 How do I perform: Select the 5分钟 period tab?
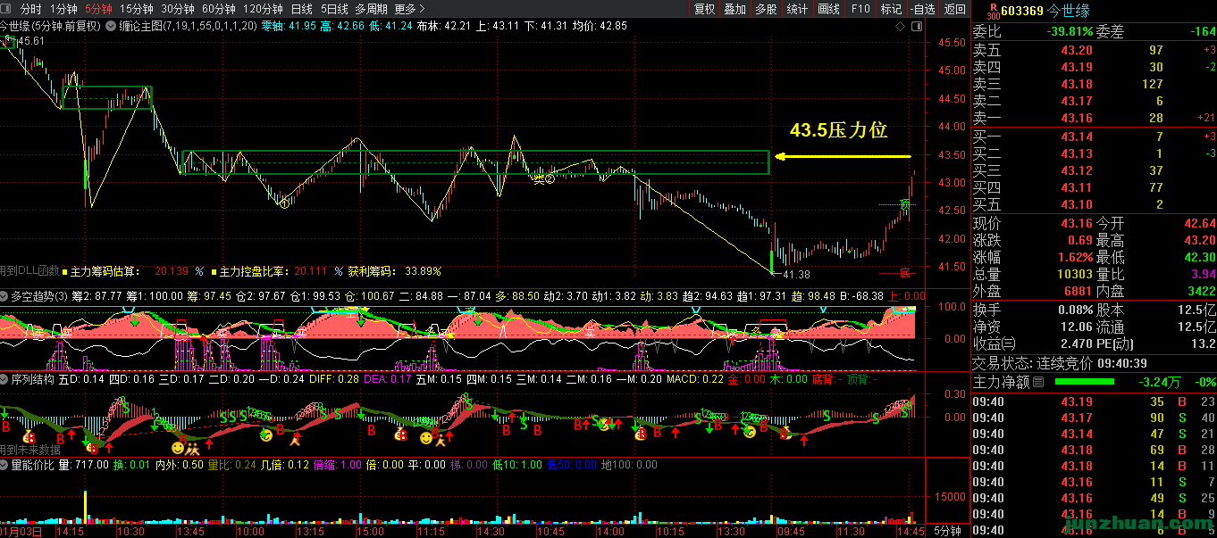pos(98,9)
